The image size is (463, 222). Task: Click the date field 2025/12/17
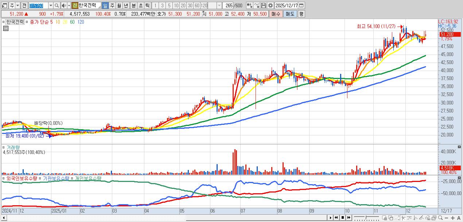tap(286, 5)
